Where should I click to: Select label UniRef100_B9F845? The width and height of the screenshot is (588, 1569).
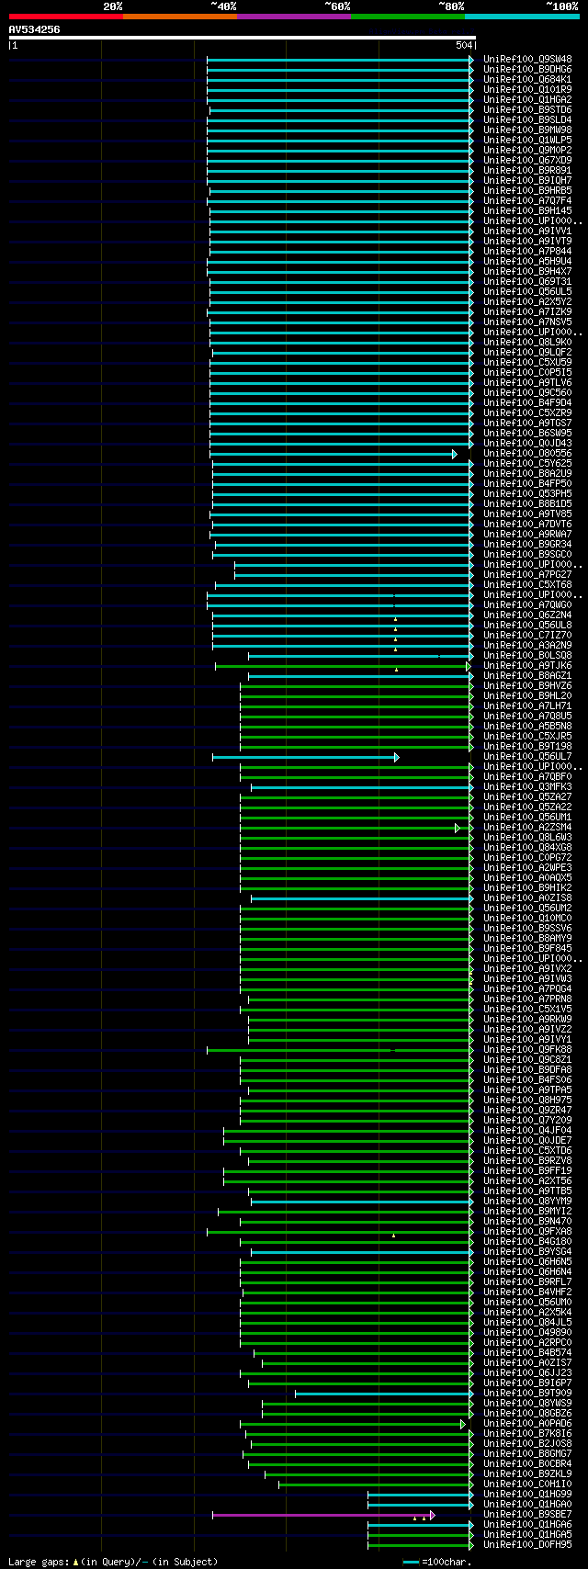[x=527, y=949]
